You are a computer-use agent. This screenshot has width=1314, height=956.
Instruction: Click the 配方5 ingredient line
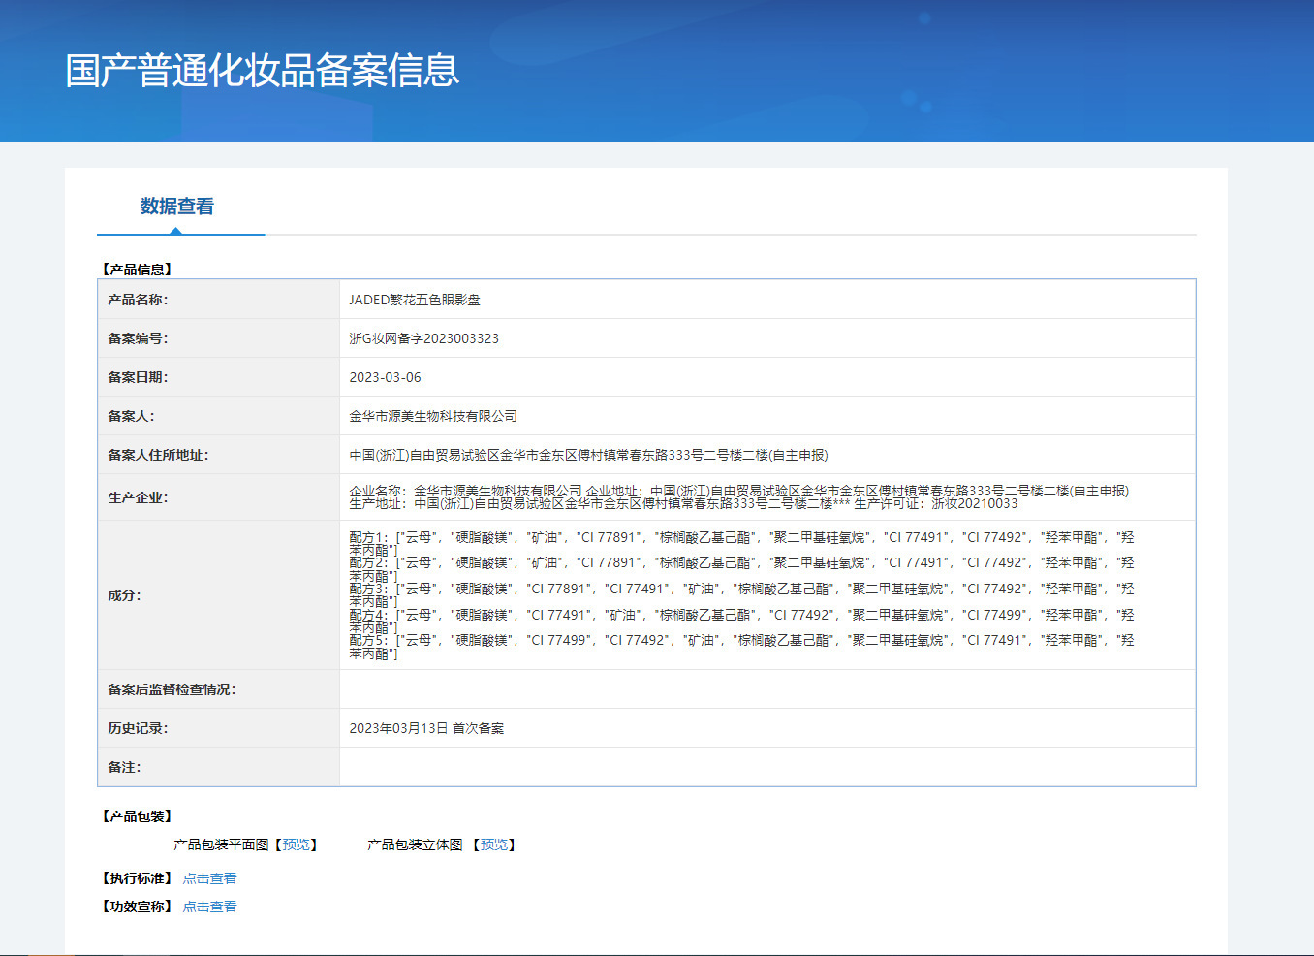pyautogui.click(x=741, y=640)
